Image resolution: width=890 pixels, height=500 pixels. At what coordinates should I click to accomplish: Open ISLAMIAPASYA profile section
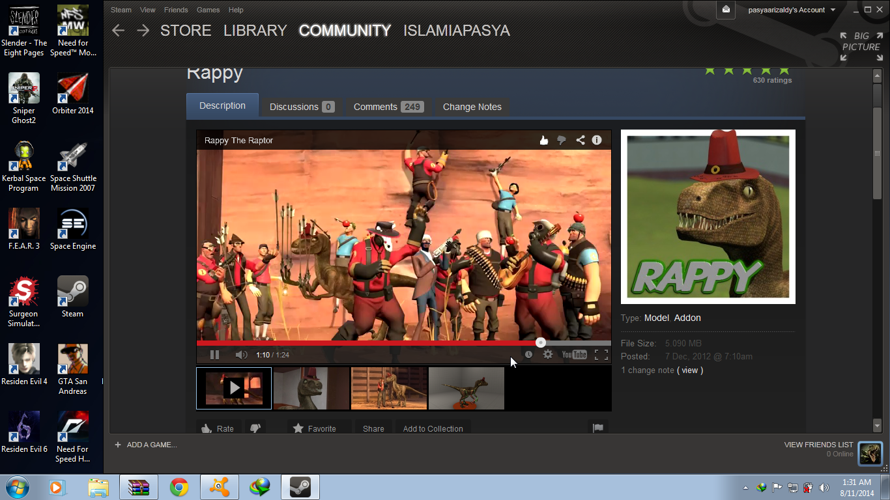coord(457,31)
